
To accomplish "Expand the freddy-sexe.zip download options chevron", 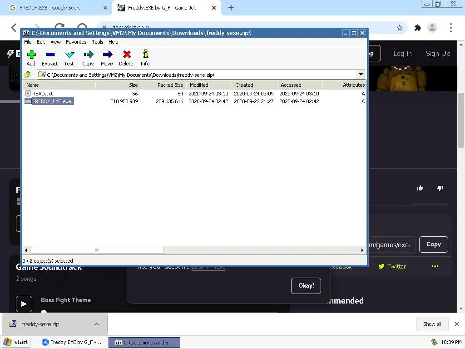I will [97, 324].
